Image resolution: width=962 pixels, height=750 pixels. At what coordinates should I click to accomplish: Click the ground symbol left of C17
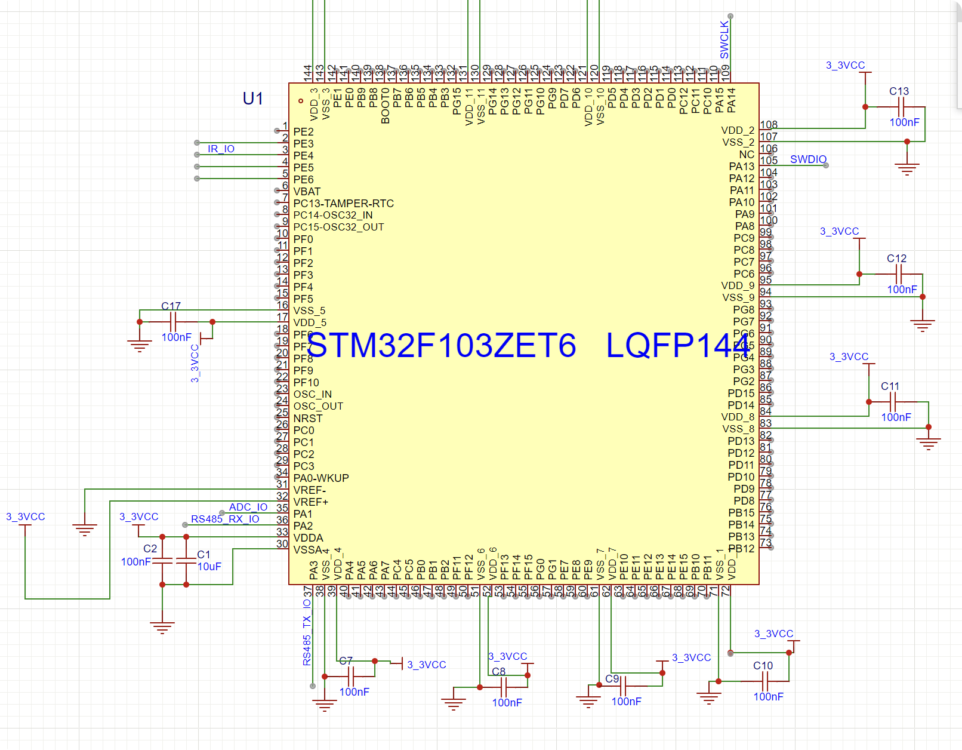pos(140,345)
